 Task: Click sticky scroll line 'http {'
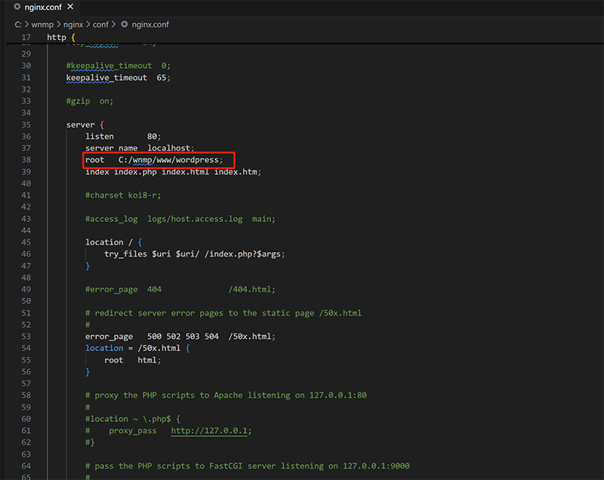point(61,37)
